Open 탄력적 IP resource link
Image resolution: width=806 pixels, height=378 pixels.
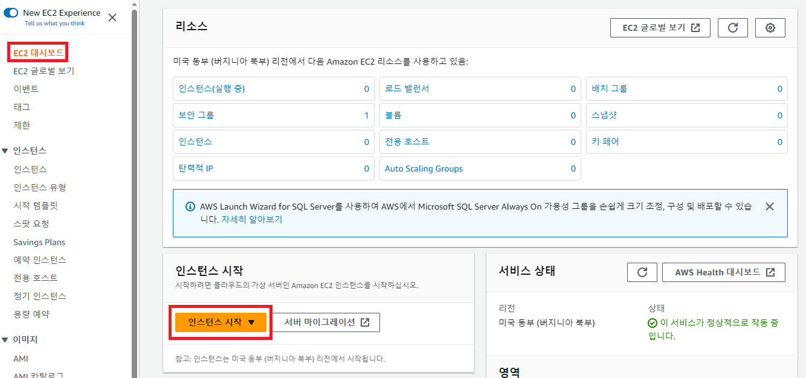tap(196, 168)
